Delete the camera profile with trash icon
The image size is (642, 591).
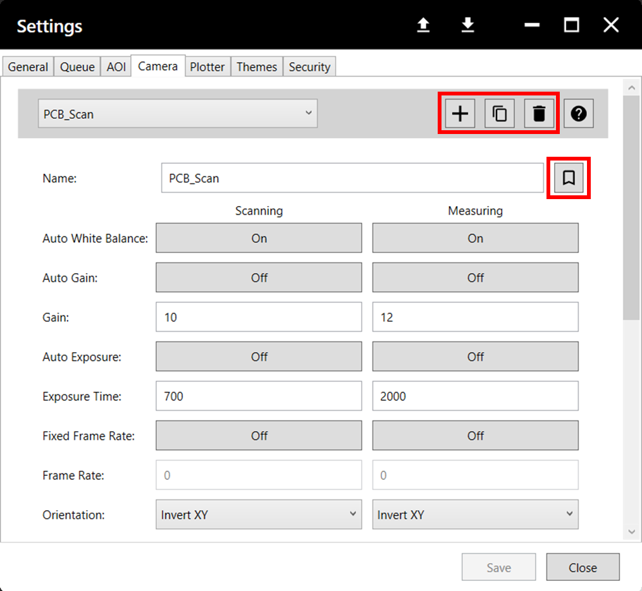(539, 113)
